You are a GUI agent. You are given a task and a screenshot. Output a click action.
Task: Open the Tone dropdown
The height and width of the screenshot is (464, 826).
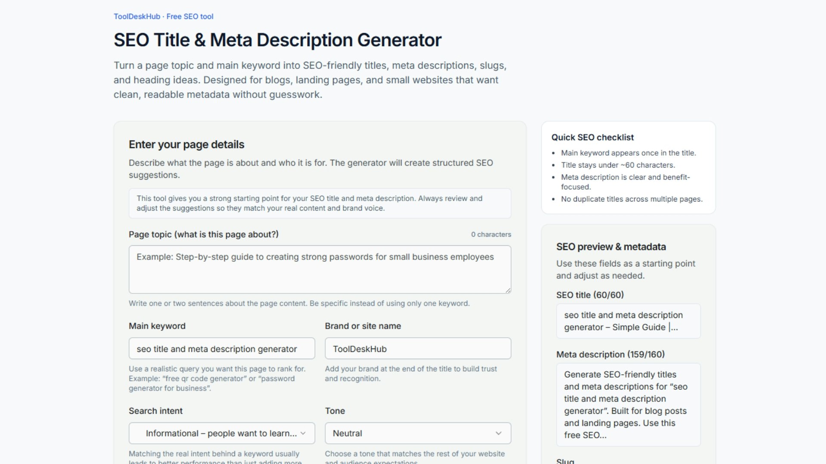(417, 433)
